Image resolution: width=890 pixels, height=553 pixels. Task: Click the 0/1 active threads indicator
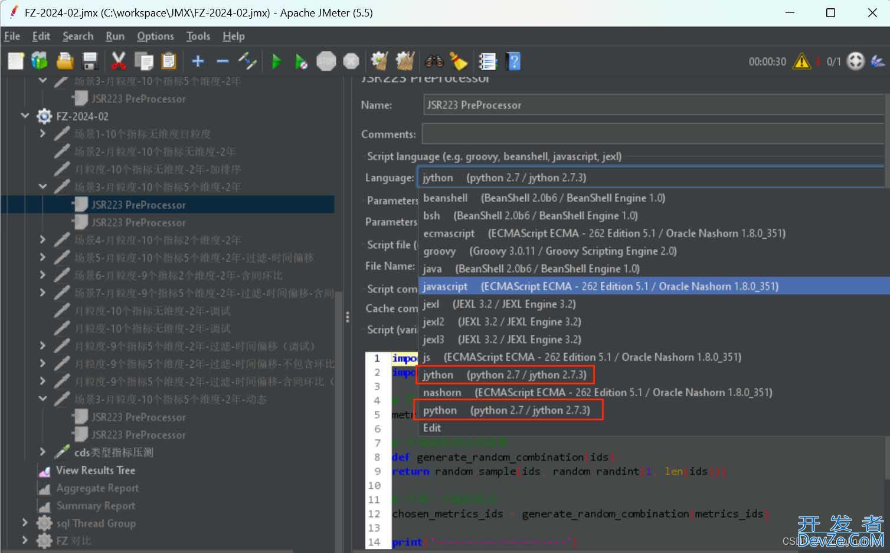point(833,61)
